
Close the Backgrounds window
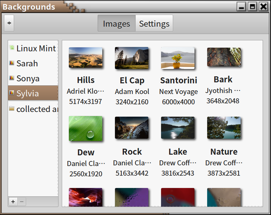coord(263,7)
